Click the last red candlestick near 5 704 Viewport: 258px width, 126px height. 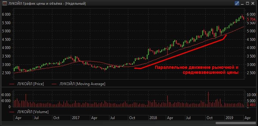244,18
